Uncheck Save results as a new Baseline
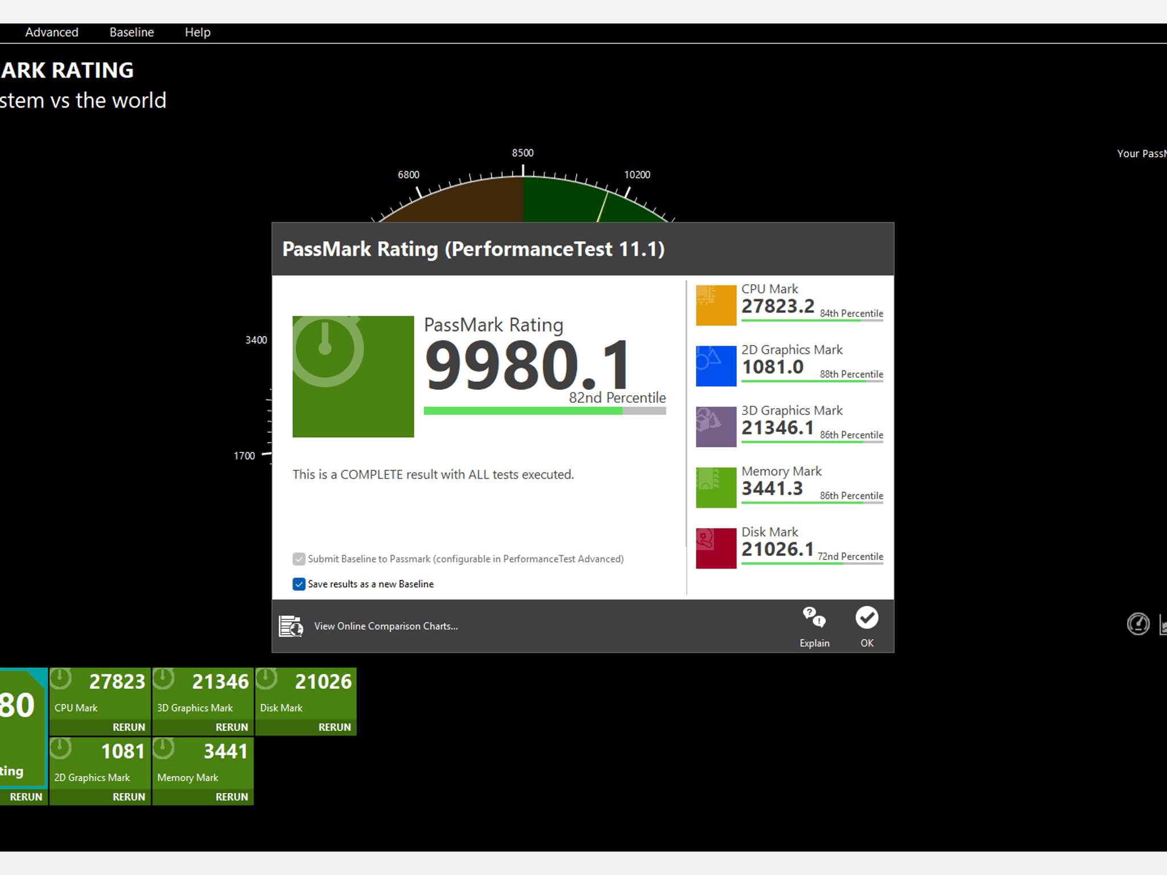 tap(299, 584)
